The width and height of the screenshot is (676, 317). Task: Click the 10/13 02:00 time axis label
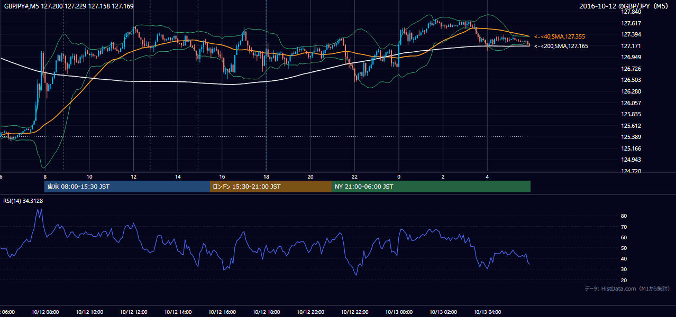(443, 312)
